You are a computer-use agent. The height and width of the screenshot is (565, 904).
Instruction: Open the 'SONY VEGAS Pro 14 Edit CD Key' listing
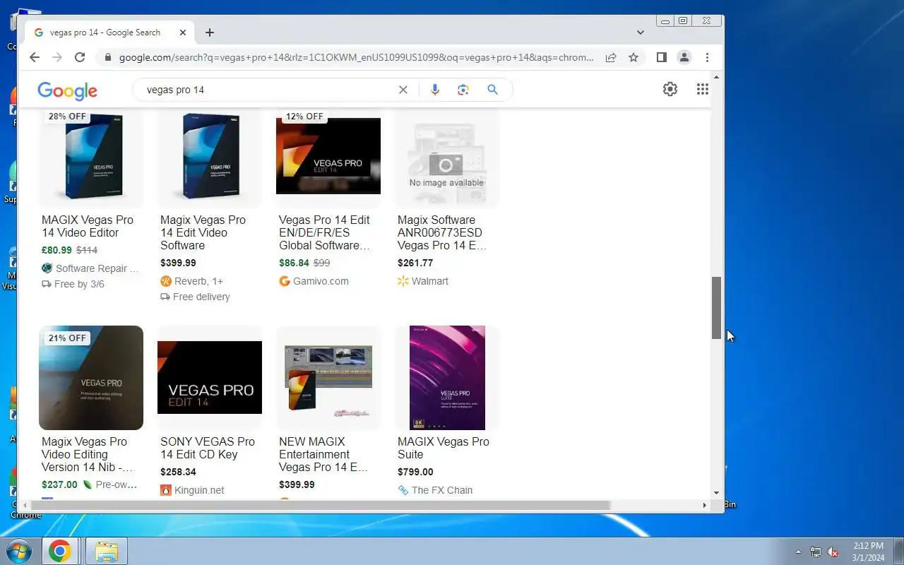click(208, 448)
